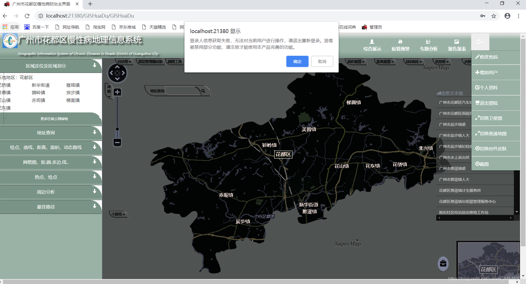Click the 花都区 overview minimap
The height and width of the screenshot is (284, 526).
click(488, 260)
